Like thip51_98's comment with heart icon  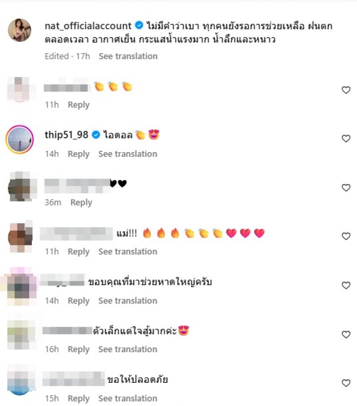coord(346,139)
